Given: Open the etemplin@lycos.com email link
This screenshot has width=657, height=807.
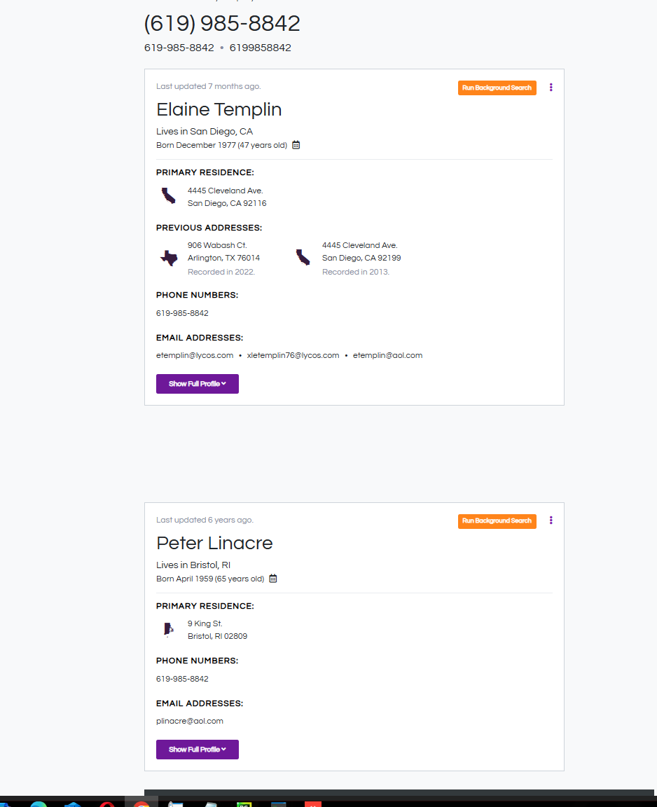Looking at the screenshot, I should (x=195, y=355).
